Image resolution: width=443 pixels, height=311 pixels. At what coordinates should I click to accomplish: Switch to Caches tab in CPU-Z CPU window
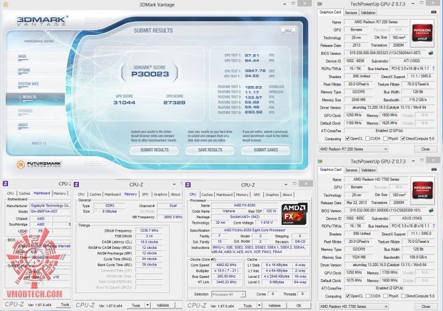pyautogui.click(x=207, y=194)
